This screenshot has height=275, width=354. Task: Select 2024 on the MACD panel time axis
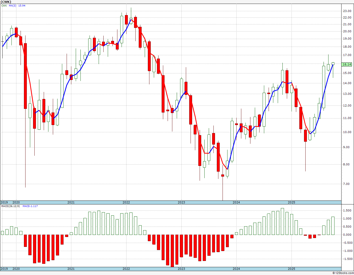236,269
